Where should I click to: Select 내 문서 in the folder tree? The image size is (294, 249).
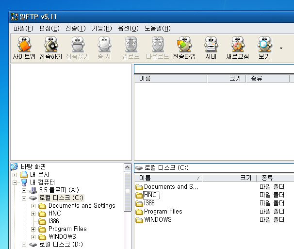[40, 175]
